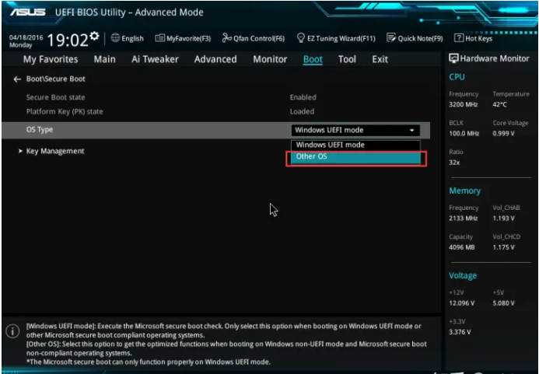539x374 pixels.
Task: Click the settings gear next to the clock
Action: click(94, 36)
